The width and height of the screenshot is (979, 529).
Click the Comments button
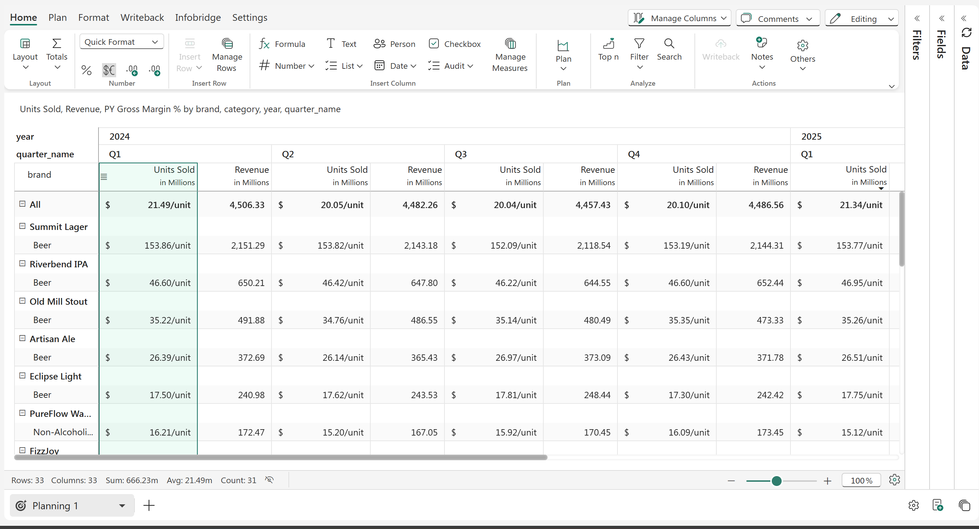pyautogui.click(x=777, y=18)
